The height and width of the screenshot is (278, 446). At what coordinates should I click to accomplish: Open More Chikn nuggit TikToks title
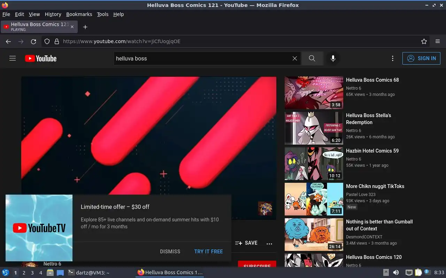pyautogui.click(x=375, y=186)
